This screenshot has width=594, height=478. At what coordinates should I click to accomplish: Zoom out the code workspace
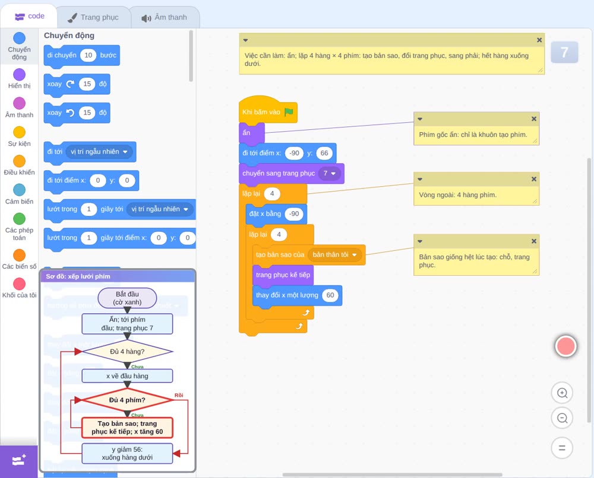point(562,418)
